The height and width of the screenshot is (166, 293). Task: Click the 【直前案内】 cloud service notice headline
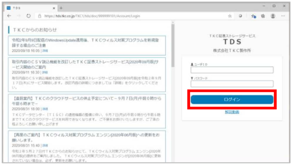(x=87, y=101)
